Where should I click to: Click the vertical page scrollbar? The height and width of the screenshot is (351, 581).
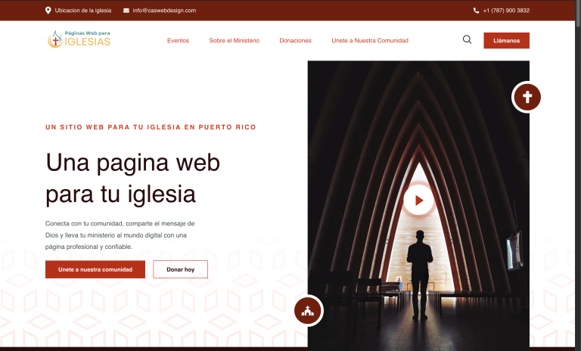tap(578, 174)
